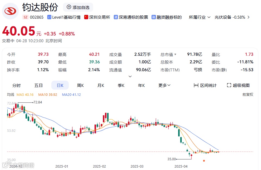Click 成交额 value 1.00亿
Viewport: 261px width, 170px height.
tap(145, 62)
